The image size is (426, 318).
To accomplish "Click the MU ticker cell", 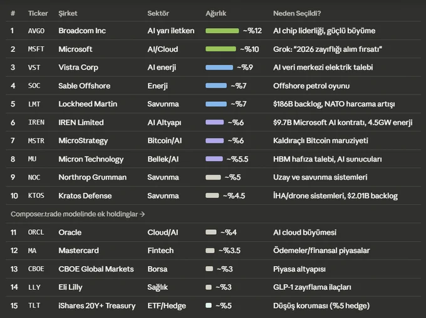I will pyautogui.click(x=32, y=159).
